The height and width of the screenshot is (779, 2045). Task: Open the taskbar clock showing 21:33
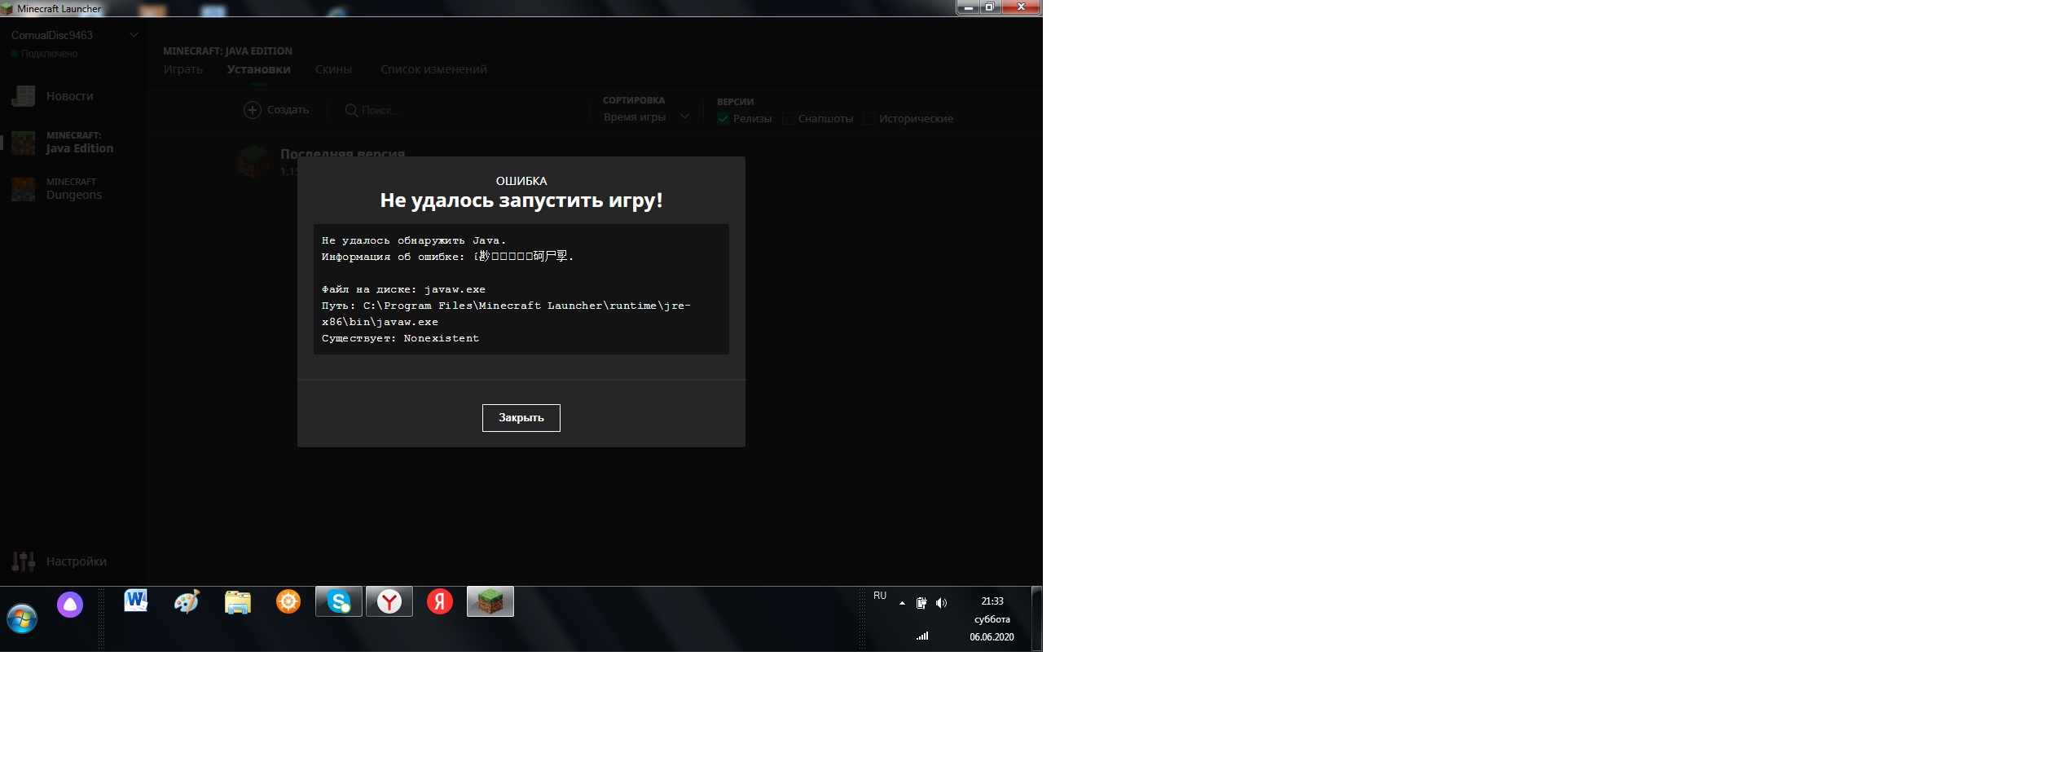[992, 601]
